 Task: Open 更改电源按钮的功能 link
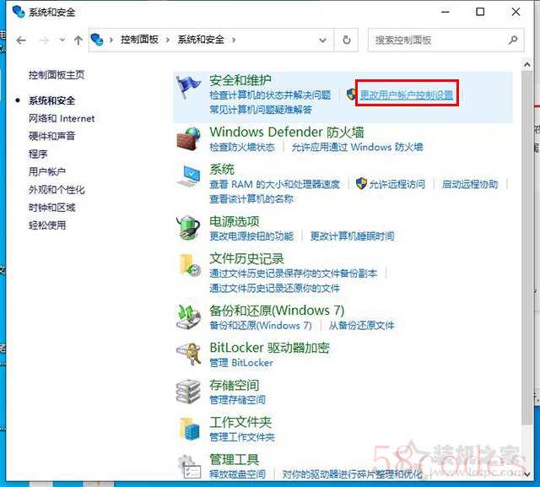pyautogui.click(x=251, y=236)
